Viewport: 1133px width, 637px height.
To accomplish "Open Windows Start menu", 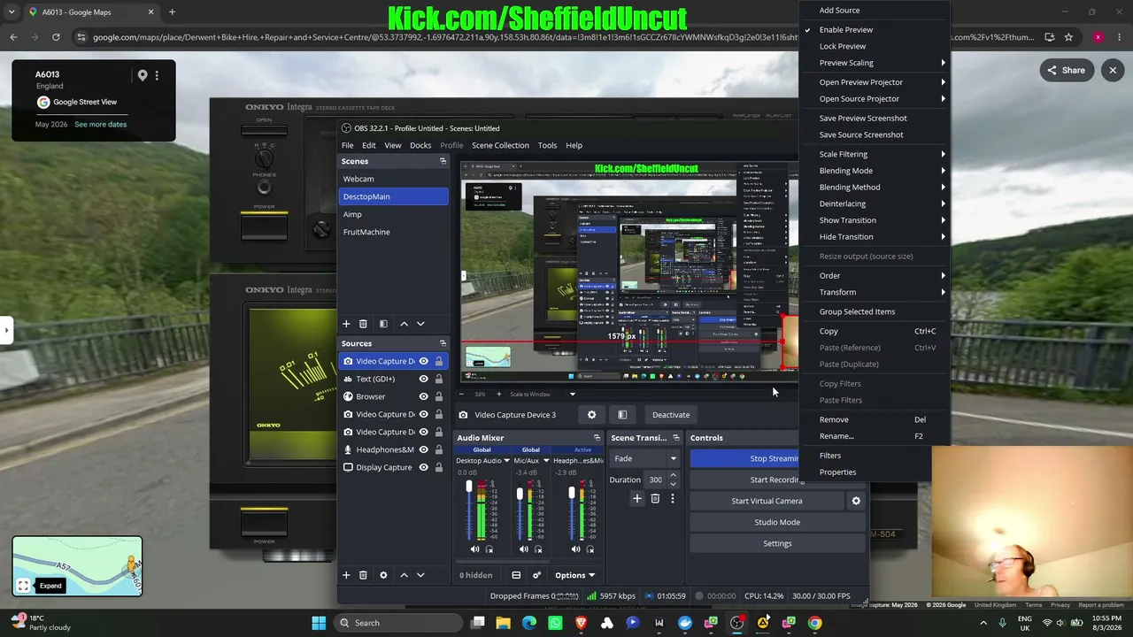I will pos(319,623).
